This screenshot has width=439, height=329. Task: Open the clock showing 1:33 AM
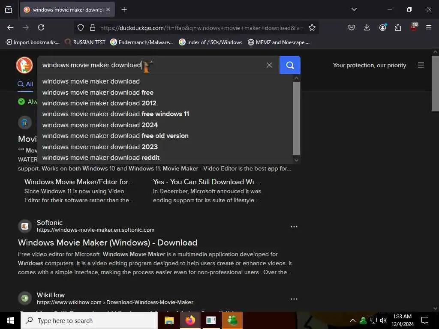click(x=402, y=320)
